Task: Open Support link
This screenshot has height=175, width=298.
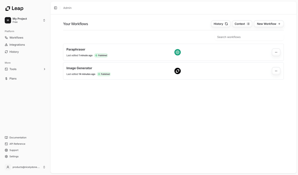Action: [14, 150]
